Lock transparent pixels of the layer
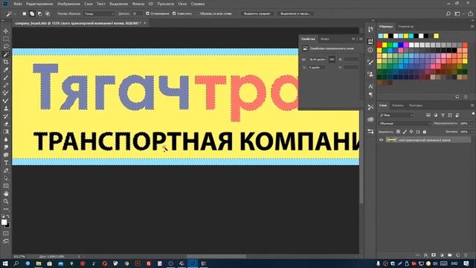The width and height of the screenshot is (476, 268). tap(399, 132)
